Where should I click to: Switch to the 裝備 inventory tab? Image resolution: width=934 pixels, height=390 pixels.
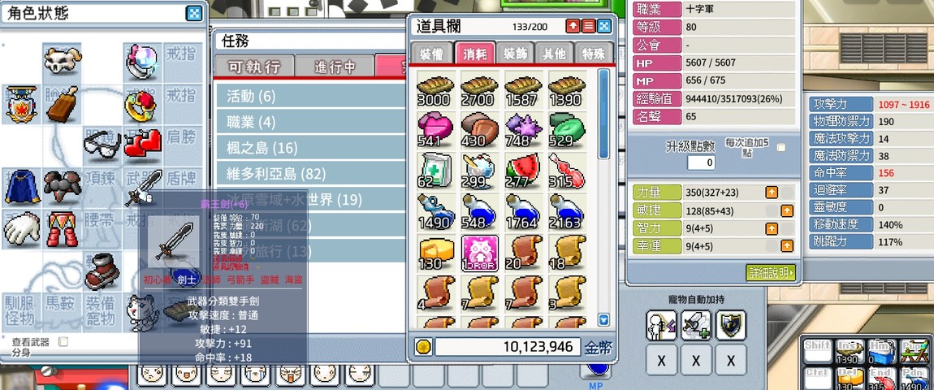431,53
